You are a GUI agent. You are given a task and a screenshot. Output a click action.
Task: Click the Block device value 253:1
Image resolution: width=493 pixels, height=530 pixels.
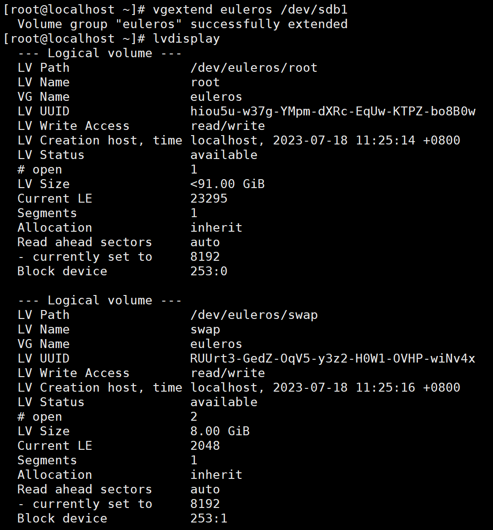(209, 518)
